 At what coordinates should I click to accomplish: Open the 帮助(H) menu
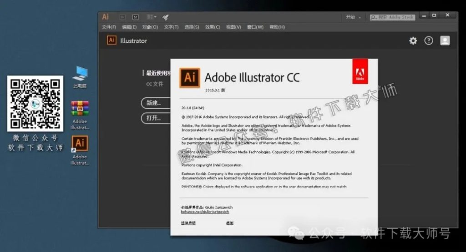click(x=277, y=27)
